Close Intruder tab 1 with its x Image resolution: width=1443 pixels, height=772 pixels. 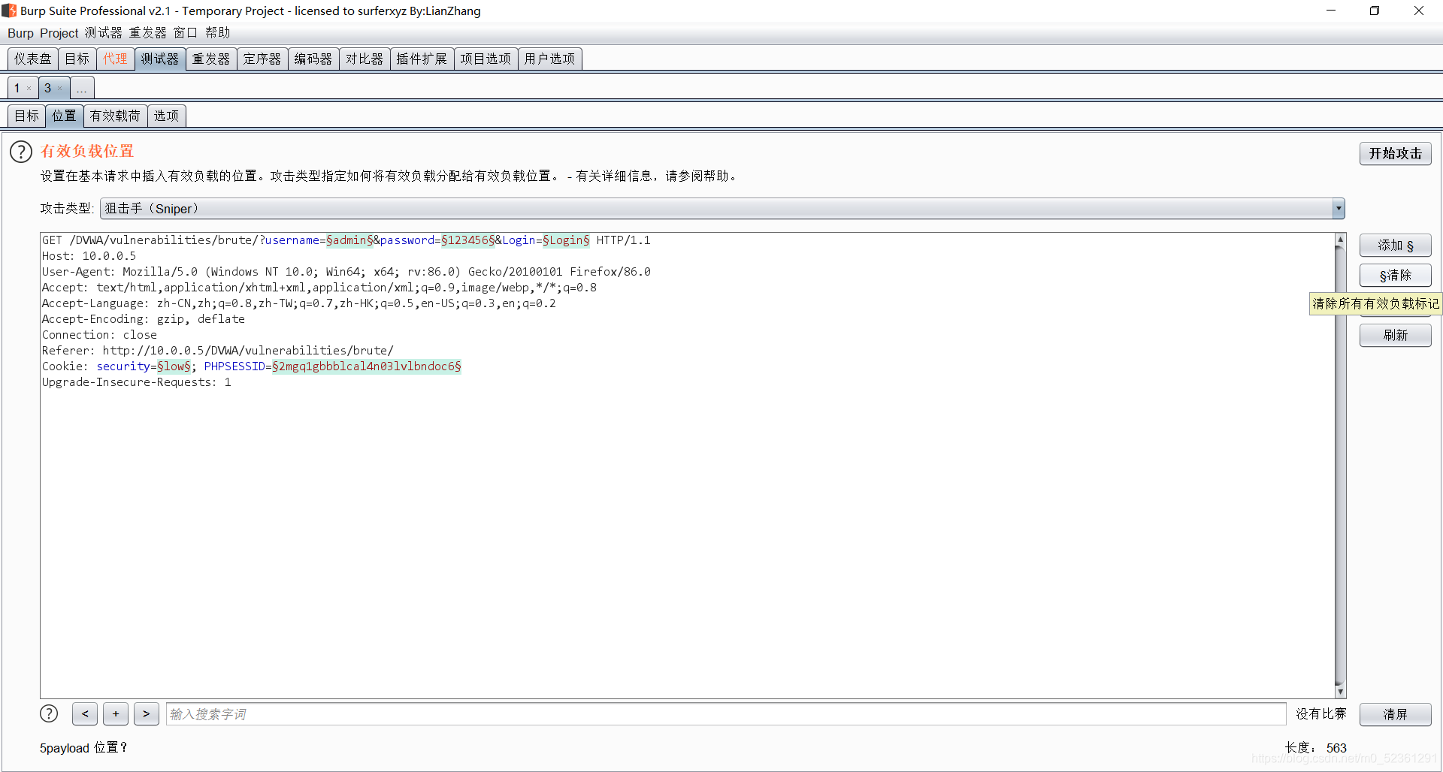click(29, 89)
